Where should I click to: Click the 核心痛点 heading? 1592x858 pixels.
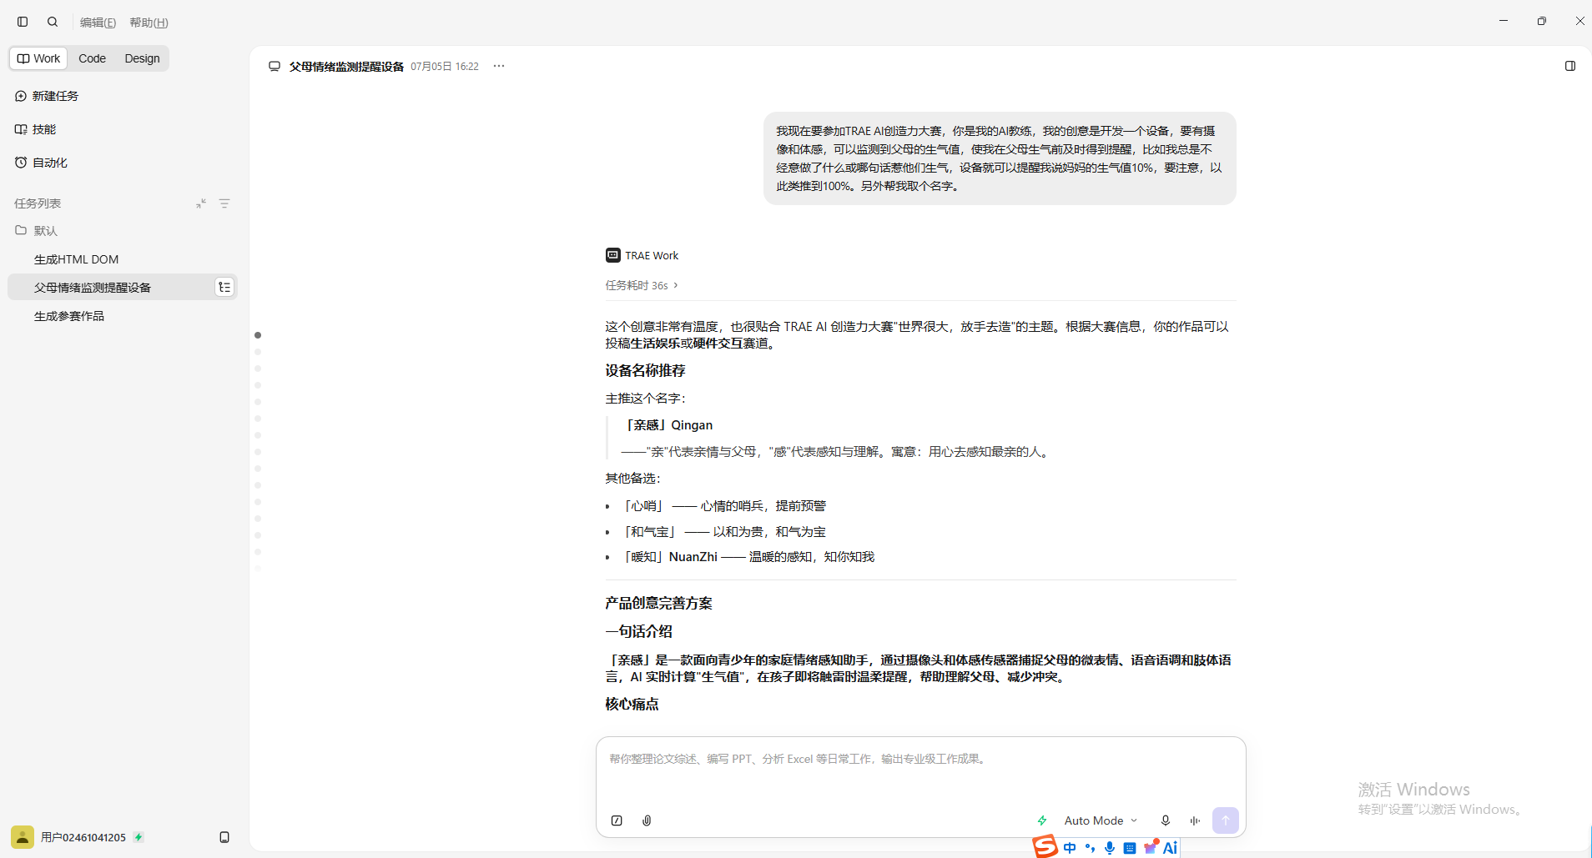pyautogui.click(x=632, y=705)
